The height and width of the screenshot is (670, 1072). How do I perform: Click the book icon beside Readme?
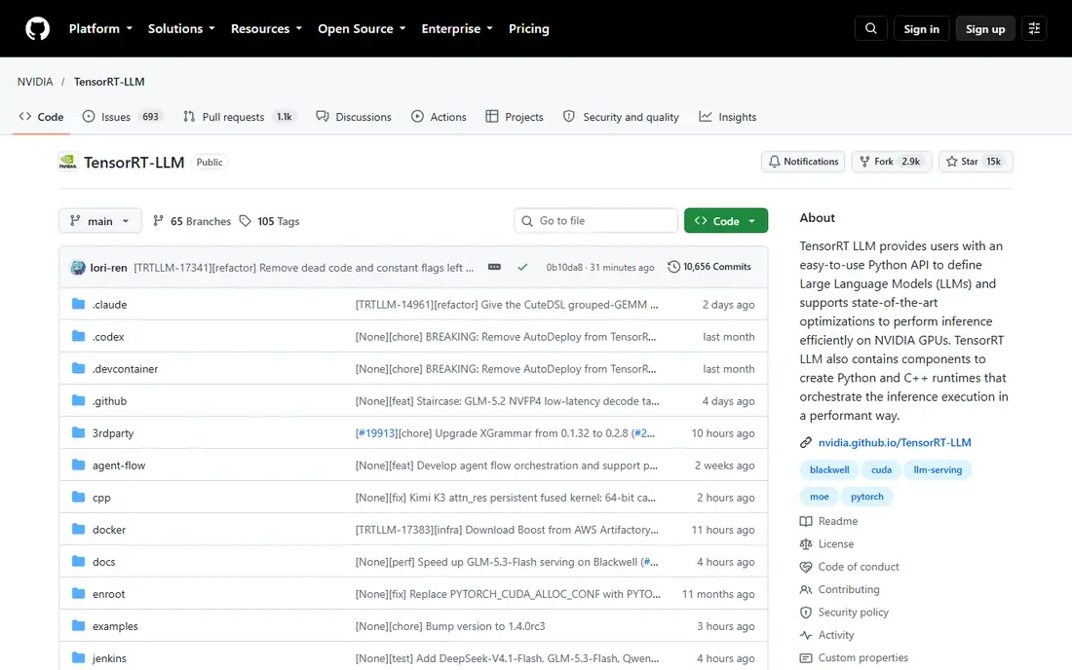coord(806,521)
